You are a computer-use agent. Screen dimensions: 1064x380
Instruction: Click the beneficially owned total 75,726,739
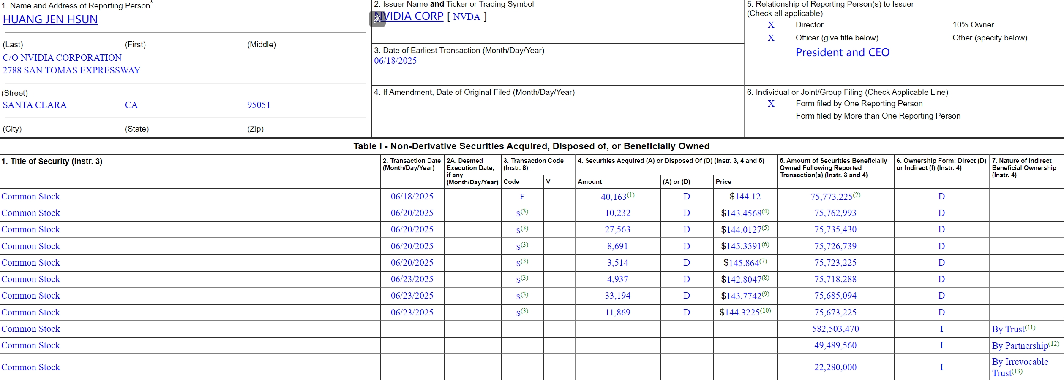click(x=835, y=246)
